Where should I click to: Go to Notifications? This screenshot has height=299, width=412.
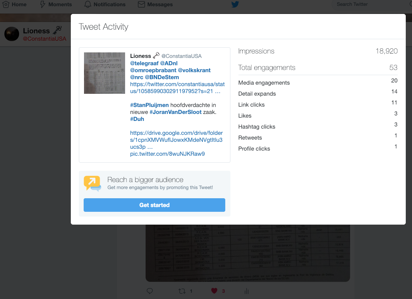coord(105,4)
